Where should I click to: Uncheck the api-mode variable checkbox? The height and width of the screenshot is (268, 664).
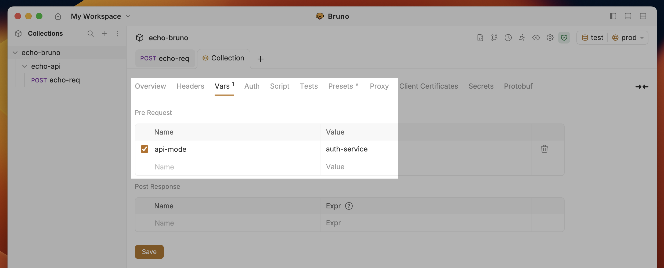pos(144,149)
